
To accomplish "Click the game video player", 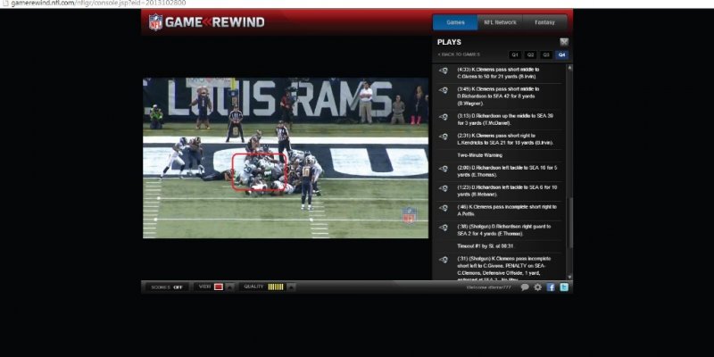I will tap(286, 158).
